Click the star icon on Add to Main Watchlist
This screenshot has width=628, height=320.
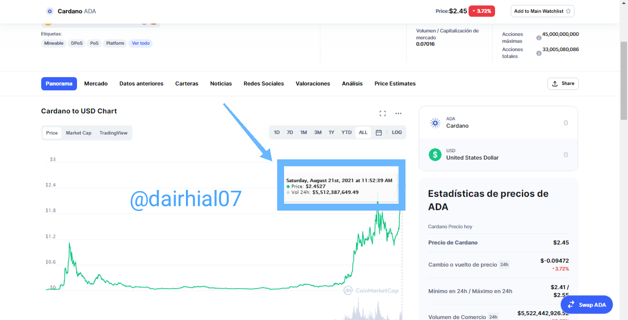click(x=568, y=11)
